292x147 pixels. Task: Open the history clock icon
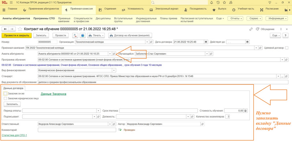[218, 3]
